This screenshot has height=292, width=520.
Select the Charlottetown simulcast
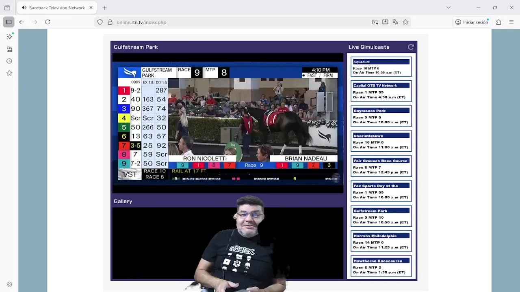(x=381, y=141)
